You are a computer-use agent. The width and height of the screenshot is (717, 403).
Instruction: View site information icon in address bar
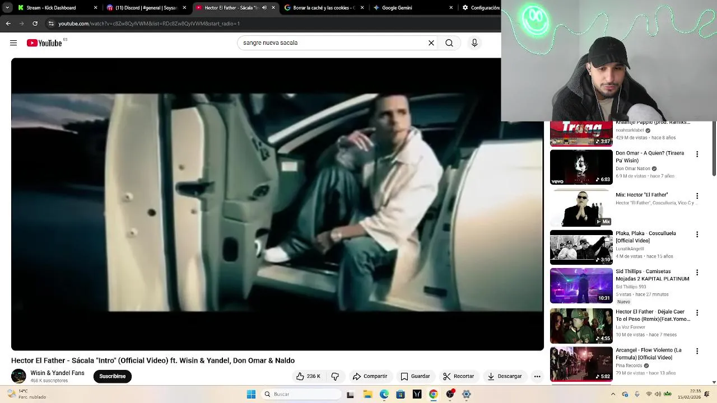pyautogui.click(x=51, y=24)
